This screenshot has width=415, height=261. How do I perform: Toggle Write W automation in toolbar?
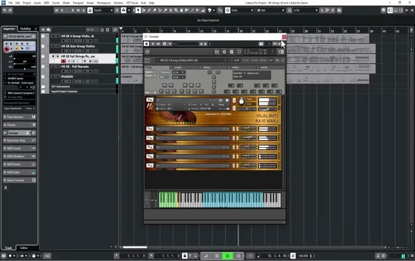78,10
